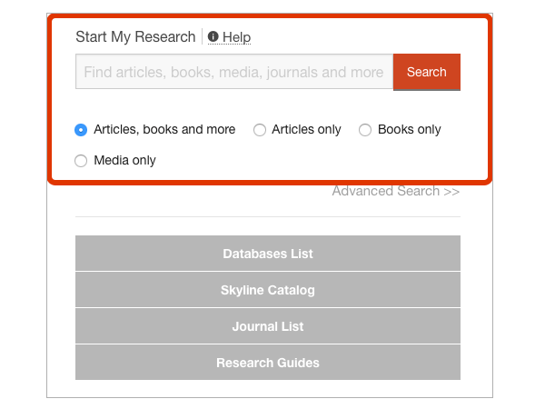Open the Help link
545x409 pixels.
[x=236, y=37]
